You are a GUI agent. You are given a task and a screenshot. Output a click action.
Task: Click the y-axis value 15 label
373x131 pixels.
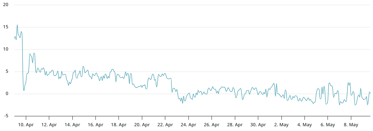[x=6, y=27]
